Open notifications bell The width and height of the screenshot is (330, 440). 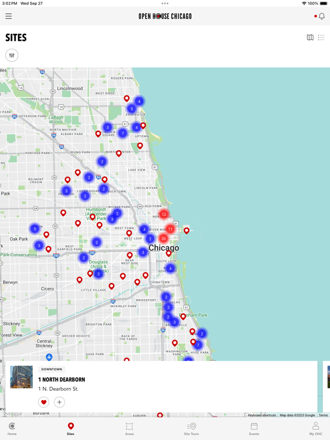pos(321,16)
